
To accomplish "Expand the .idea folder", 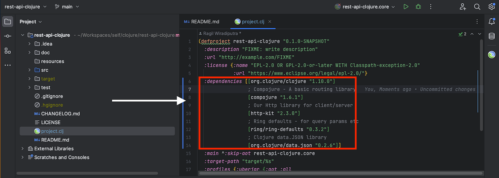I will (x=29, y=44).
